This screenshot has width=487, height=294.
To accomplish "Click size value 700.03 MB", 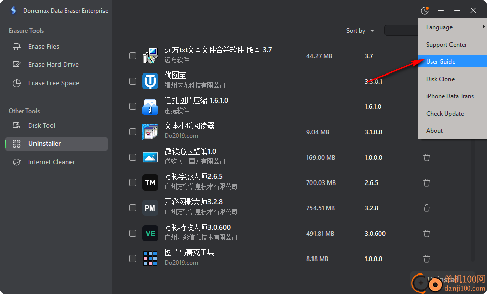I will [321, 182].
